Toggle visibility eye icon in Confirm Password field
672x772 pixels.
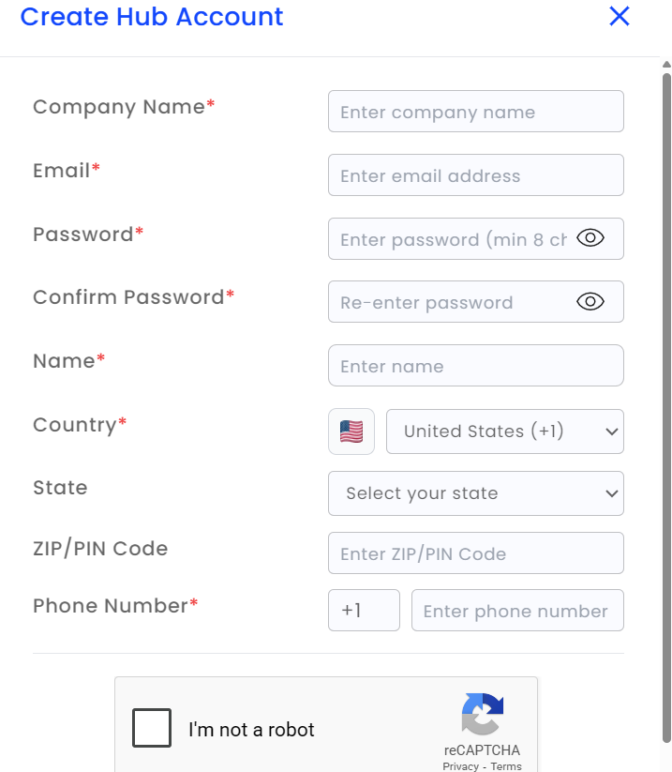(590, 301)
